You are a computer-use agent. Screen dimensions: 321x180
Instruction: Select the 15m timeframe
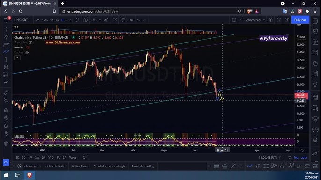pyautogui.click(x=44, y=20)
